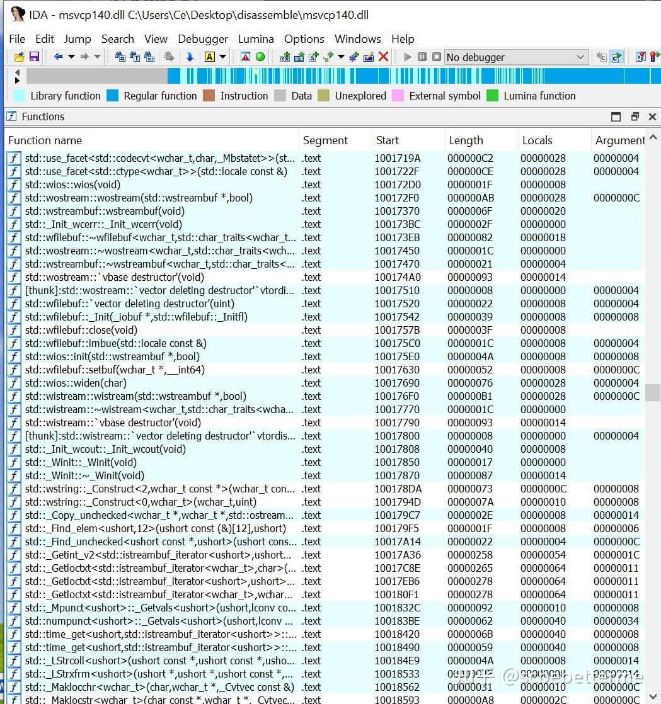Screen dimensions: 661x704
Task: Open the No debugger selection dropdown
Action: 516,57
